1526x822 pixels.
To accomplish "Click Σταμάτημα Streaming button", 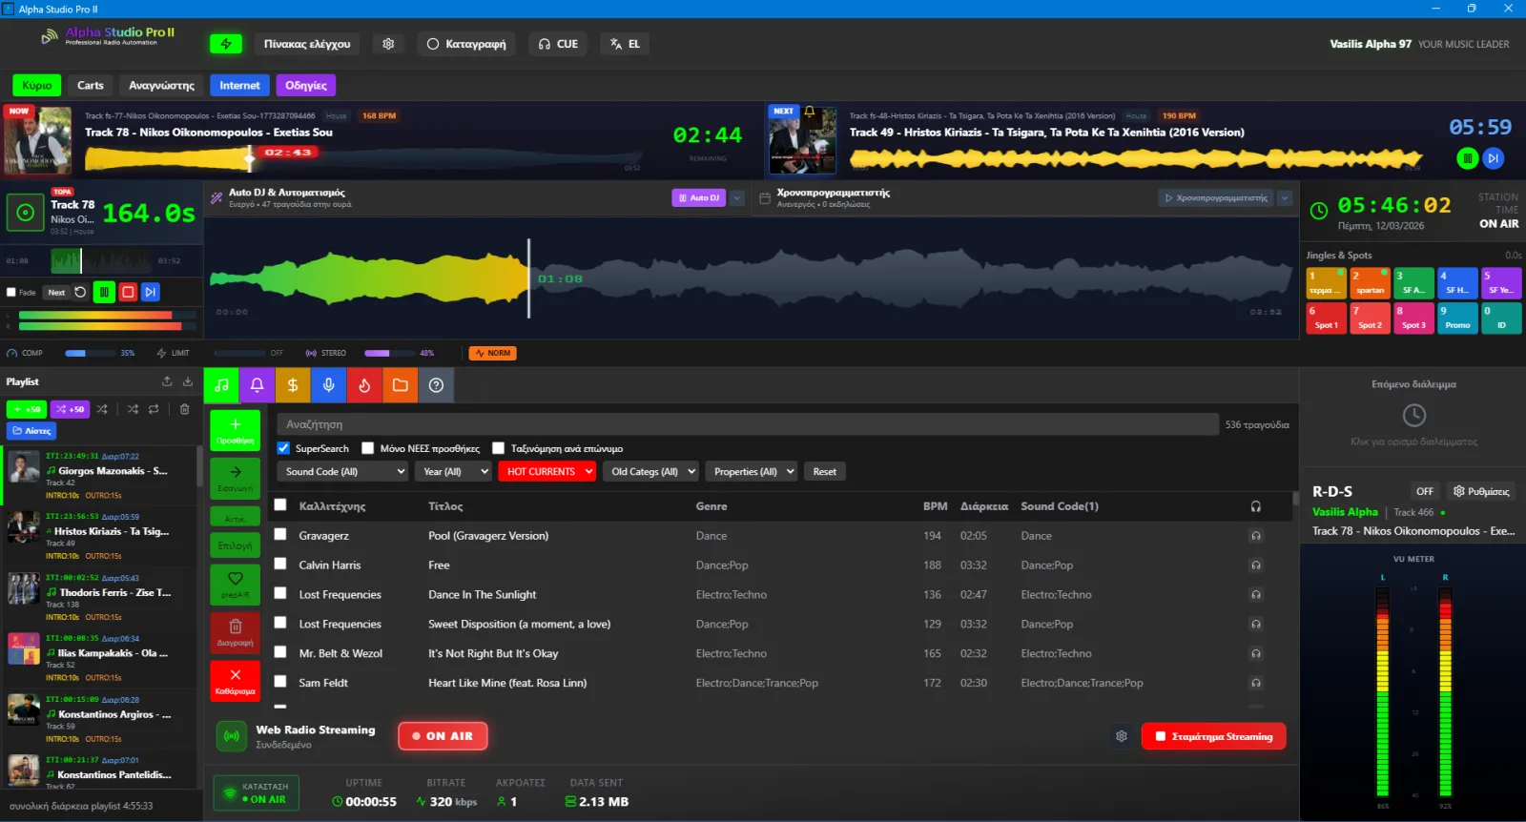I will click(1214, 736).
